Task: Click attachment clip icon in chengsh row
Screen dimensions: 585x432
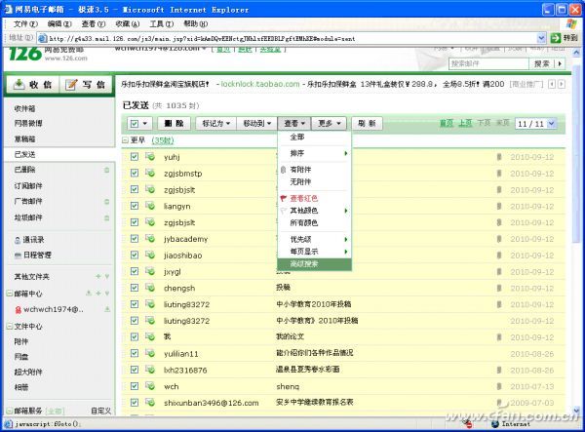Action: [499, 288]
